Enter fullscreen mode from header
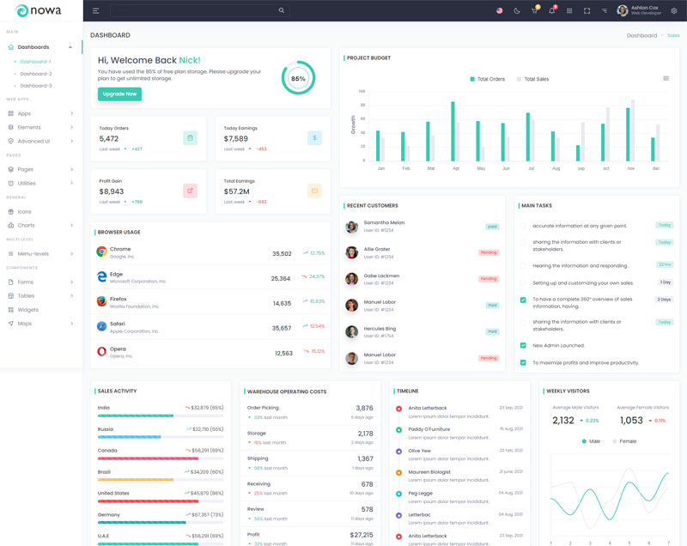 coord(587,11)
